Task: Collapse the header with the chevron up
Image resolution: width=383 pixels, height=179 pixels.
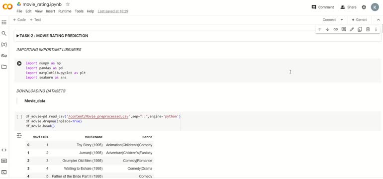Action: (x=379, y=20)
